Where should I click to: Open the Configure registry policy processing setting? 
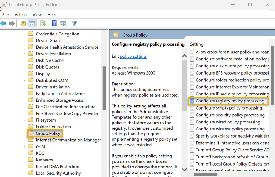click(232, 101)
